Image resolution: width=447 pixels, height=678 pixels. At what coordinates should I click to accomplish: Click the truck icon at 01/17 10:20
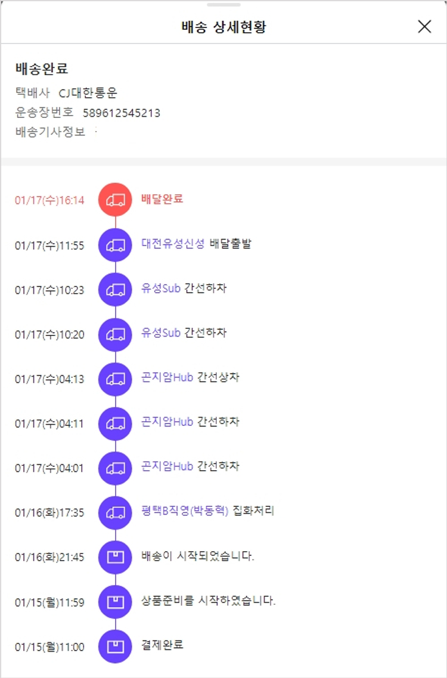click(115, 334)
